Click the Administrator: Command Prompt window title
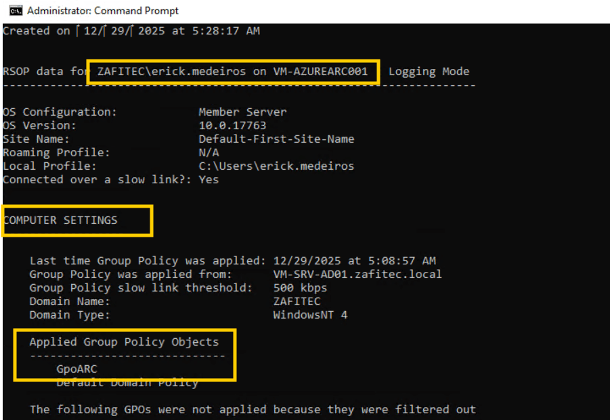The height and width of the screenshot is (420, 610). pos(103,11)
